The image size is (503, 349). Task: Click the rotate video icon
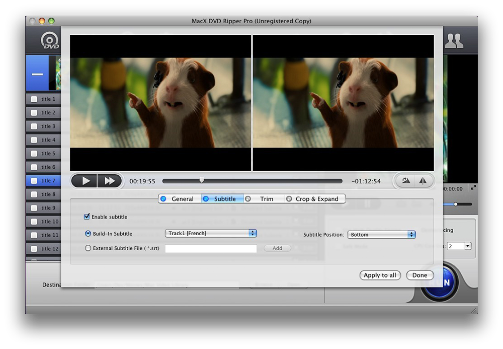click(x=406, y=181)
